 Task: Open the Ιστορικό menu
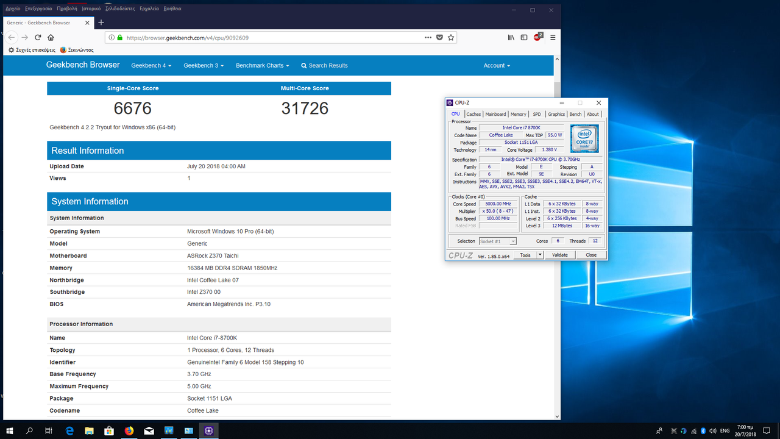point(91,9)
